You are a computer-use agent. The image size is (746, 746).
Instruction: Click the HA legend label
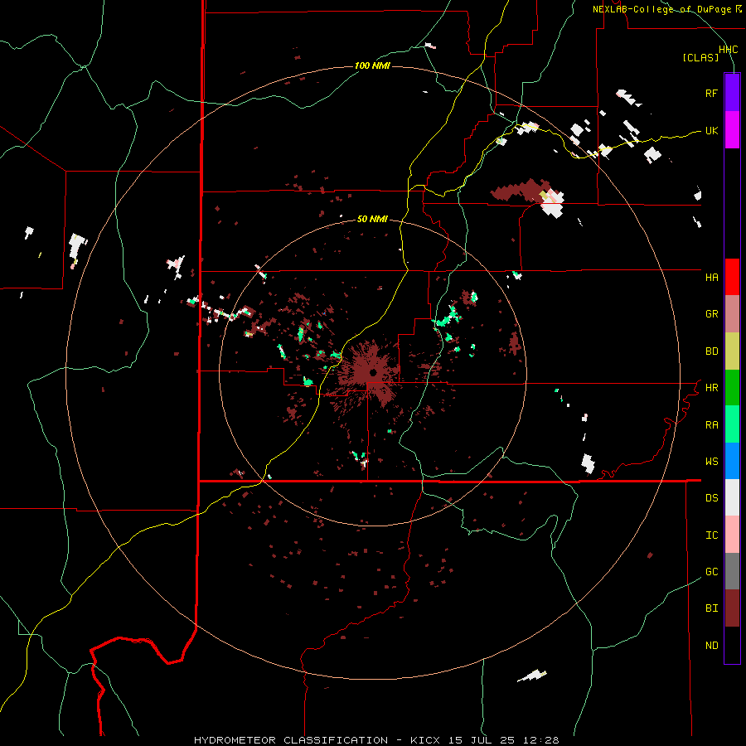[x=711, y=278]
